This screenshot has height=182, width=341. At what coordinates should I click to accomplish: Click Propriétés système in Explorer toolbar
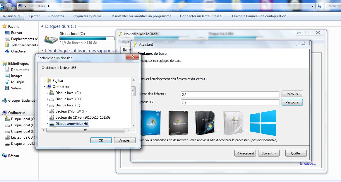point(87,16)
